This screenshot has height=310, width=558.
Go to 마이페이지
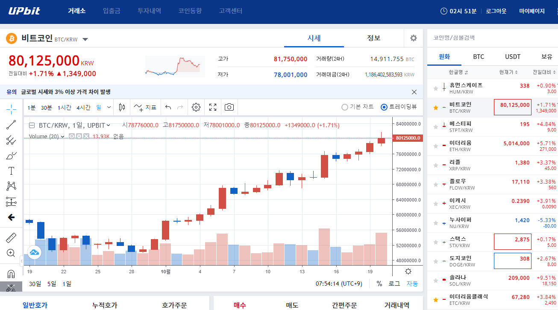pos(532,11)
